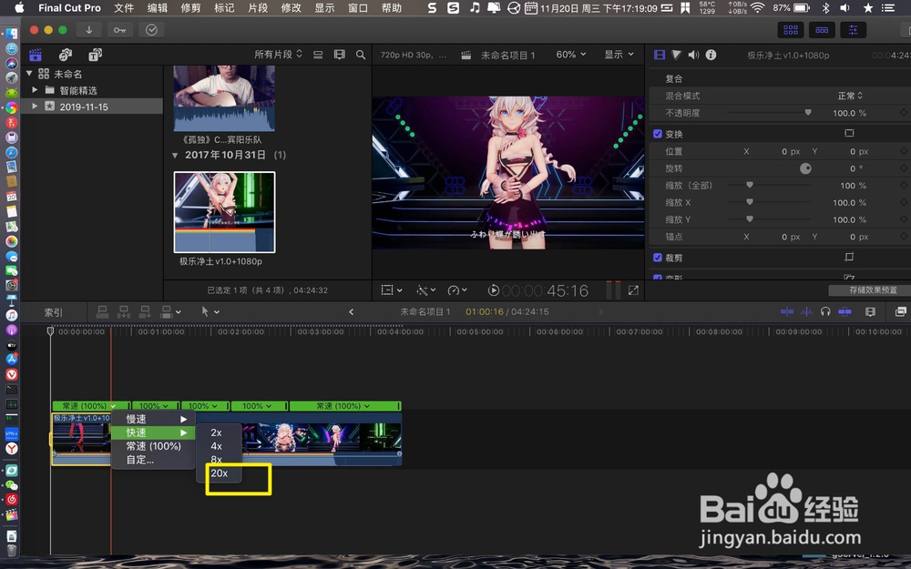Click the browser search magnifier icon
The height and width of the screenshot is (569, 911).
[361, 55]
